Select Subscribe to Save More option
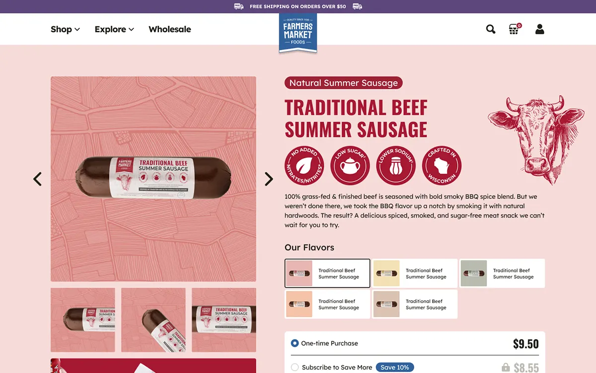Screen dimensions: 596x373 pyautogui.click(x=295, y=368)
